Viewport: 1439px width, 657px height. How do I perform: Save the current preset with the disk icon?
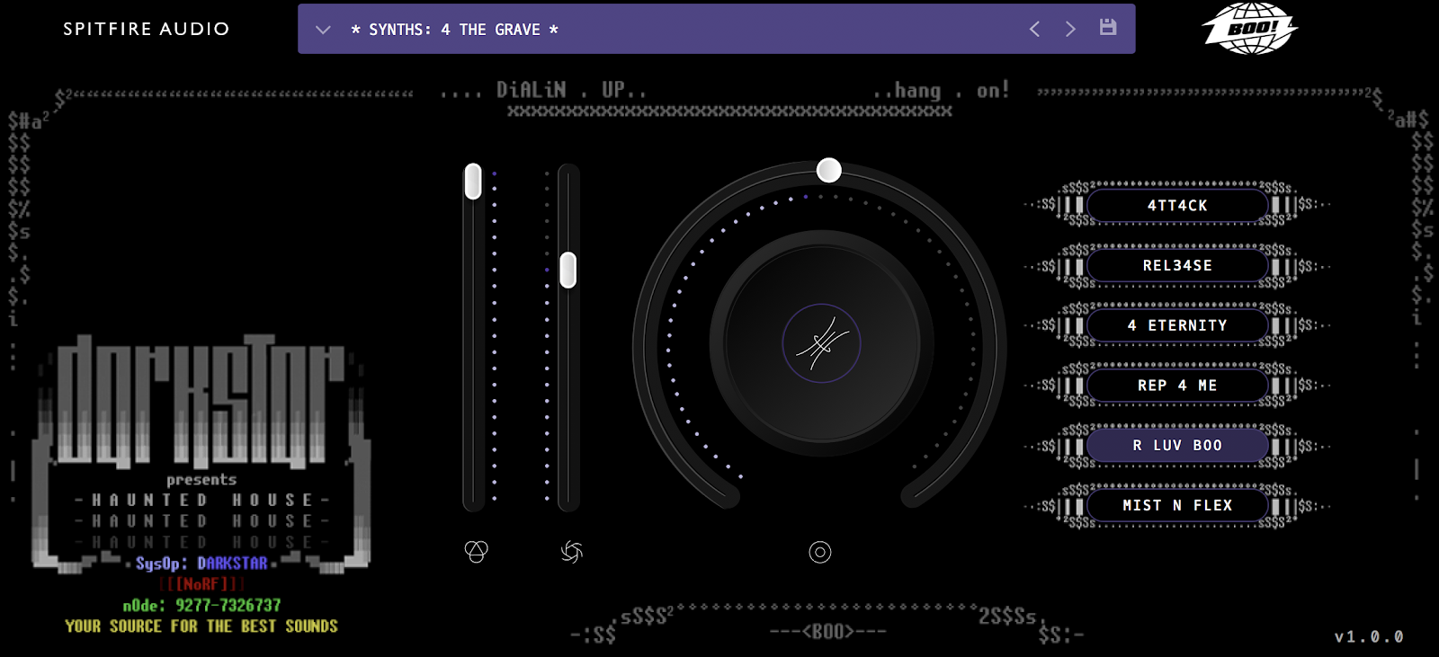tap(1108, 28)
